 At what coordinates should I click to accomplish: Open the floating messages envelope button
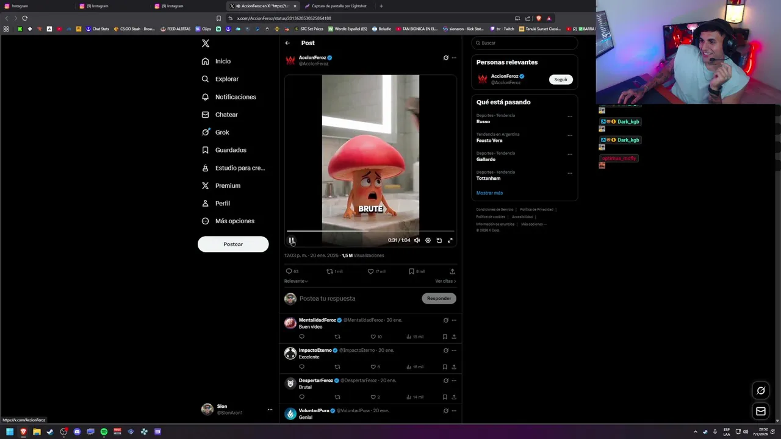(x=761, y=412)
